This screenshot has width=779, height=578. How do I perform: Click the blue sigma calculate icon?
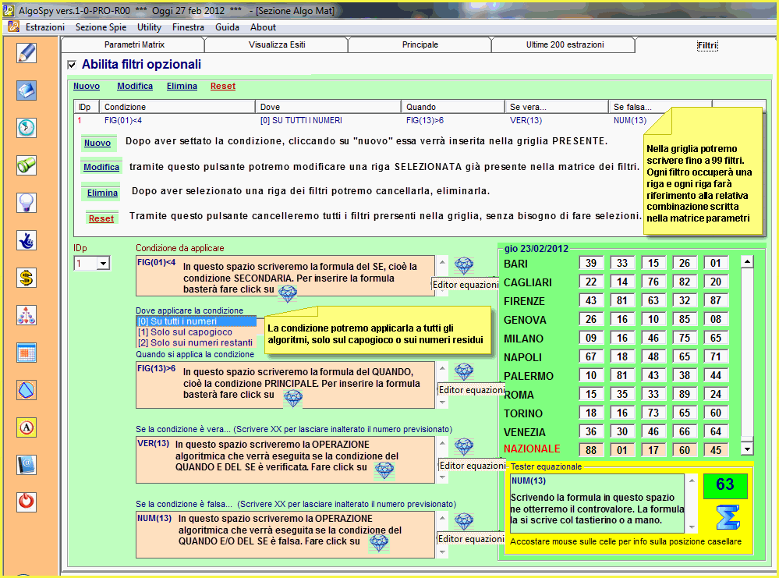pos(727,517)
